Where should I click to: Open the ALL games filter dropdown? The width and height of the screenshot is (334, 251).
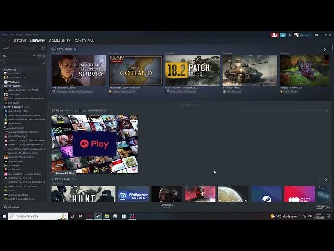coord(19,56)
